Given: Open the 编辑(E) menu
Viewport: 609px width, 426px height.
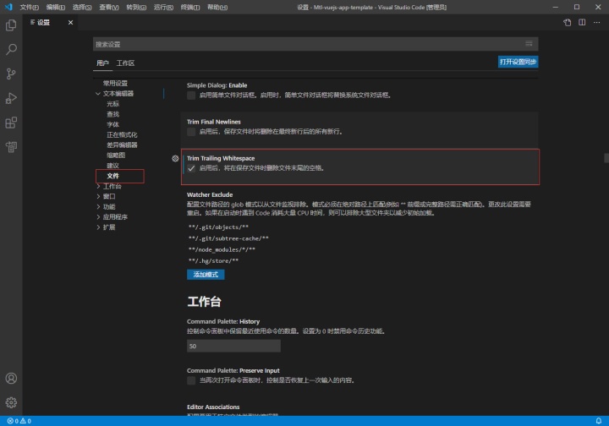Looking at the screenshot, I should (x=56, y=7).
